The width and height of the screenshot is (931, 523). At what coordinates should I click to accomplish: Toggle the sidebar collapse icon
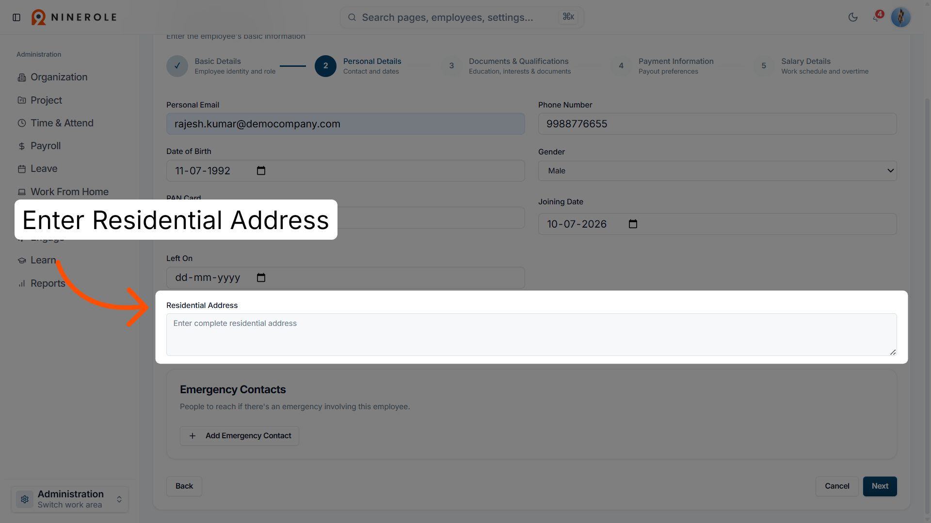(x=16, y=17)
